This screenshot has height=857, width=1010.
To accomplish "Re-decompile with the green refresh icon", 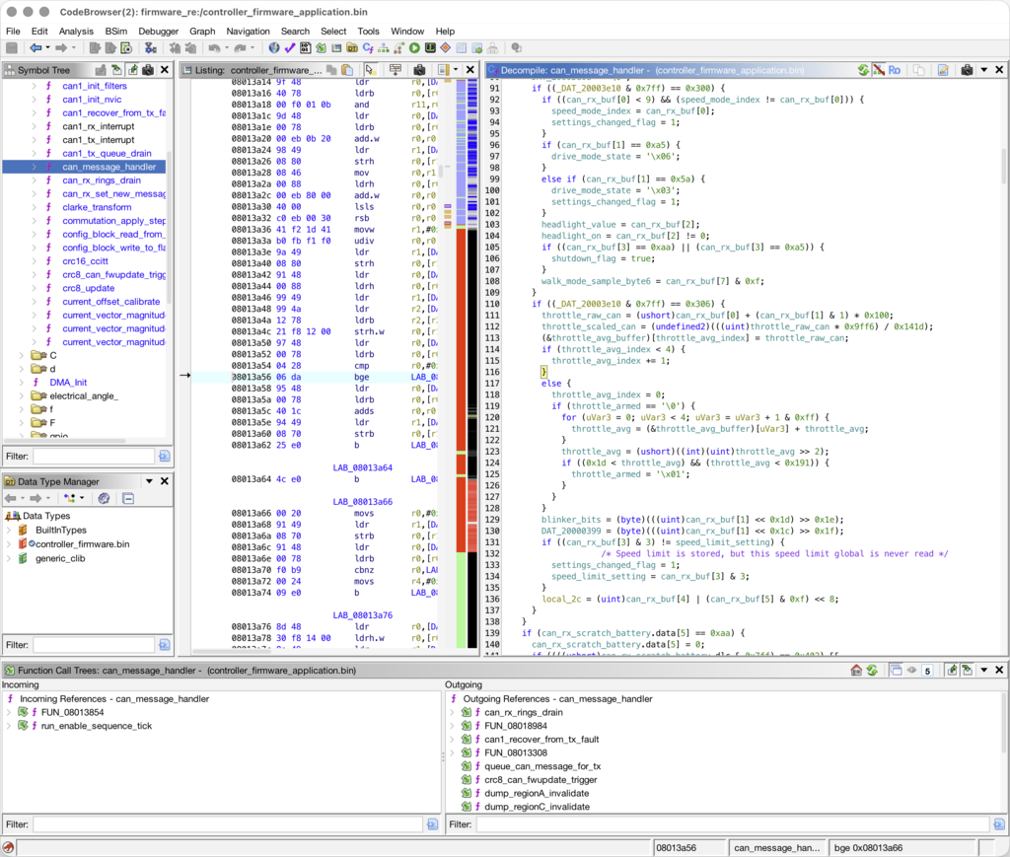I will click(863, 70).
